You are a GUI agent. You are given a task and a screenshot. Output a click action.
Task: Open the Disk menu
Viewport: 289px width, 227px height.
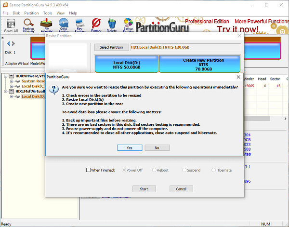(16, 13)
